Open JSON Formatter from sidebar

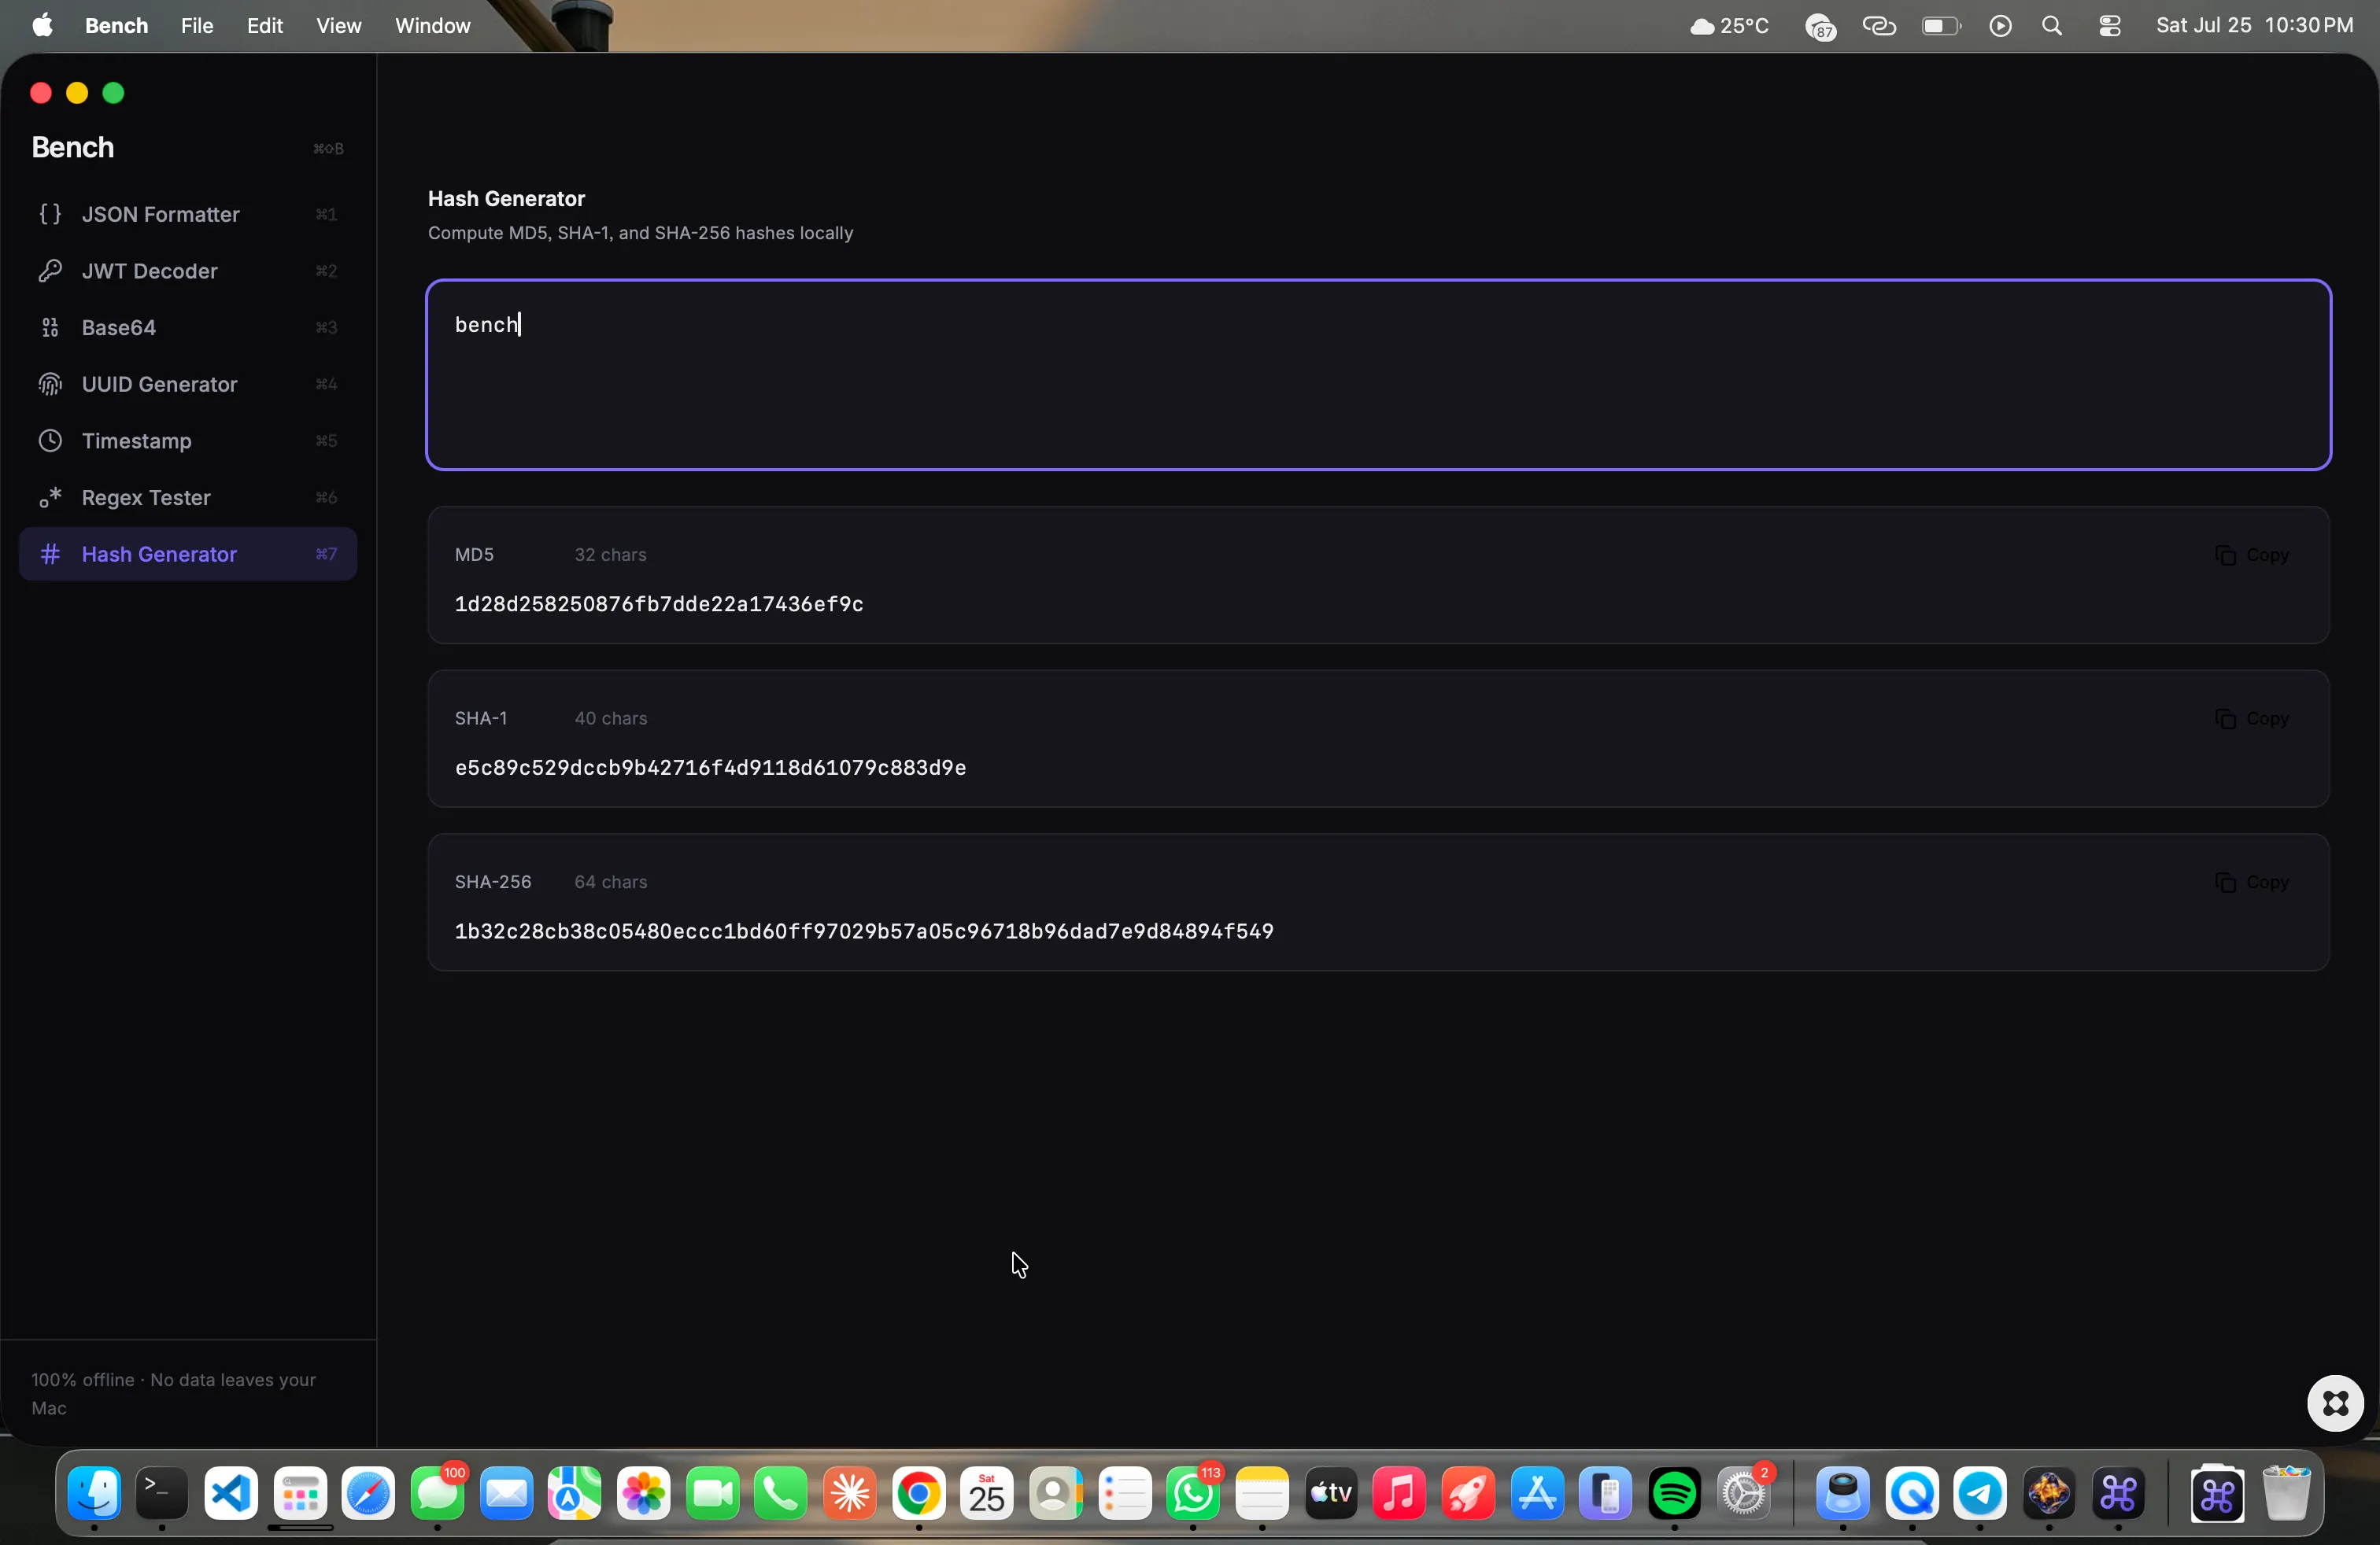point(188,214)
